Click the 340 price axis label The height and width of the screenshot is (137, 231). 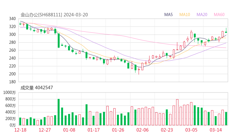[x=12, y=19]
